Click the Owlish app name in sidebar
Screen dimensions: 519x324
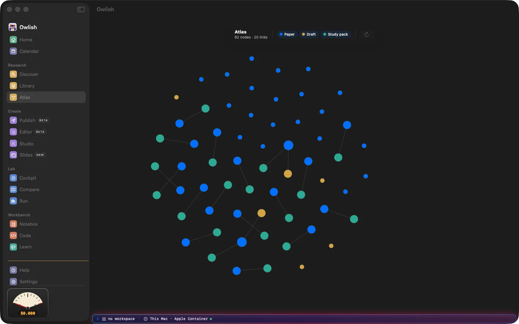(28, 27)
